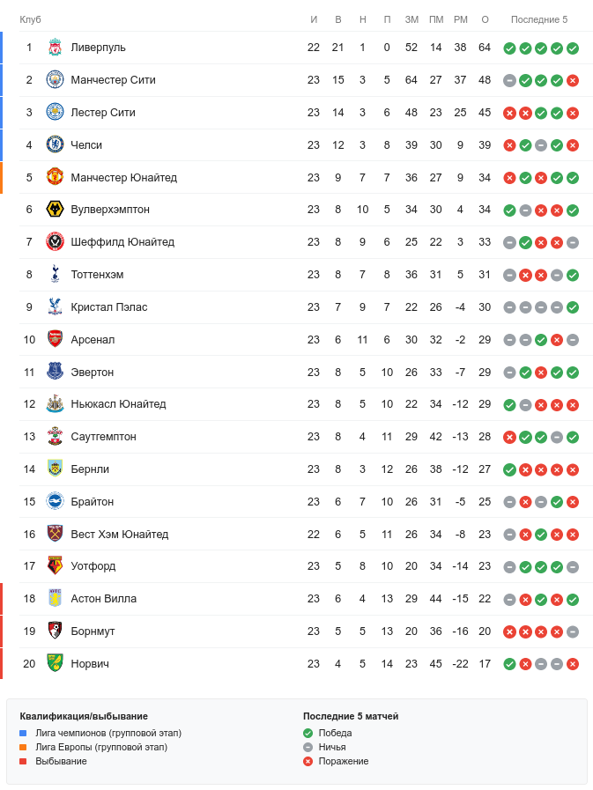Viewport: 593px width, 790px height.
Task: Click the Tottenham crest icon
Action: pyautogui.click(x=55, y=275)
